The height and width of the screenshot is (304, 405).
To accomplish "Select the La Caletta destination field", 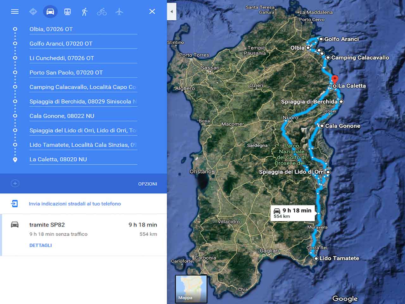I will click(83, 159).
